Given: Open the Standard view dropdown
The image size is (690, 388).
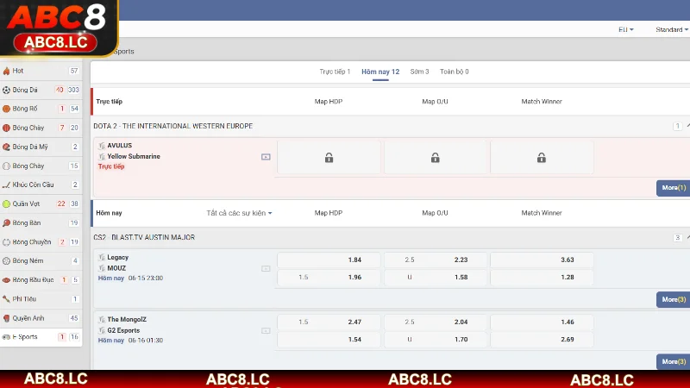Looking at the screenshot, I should 672,29.
